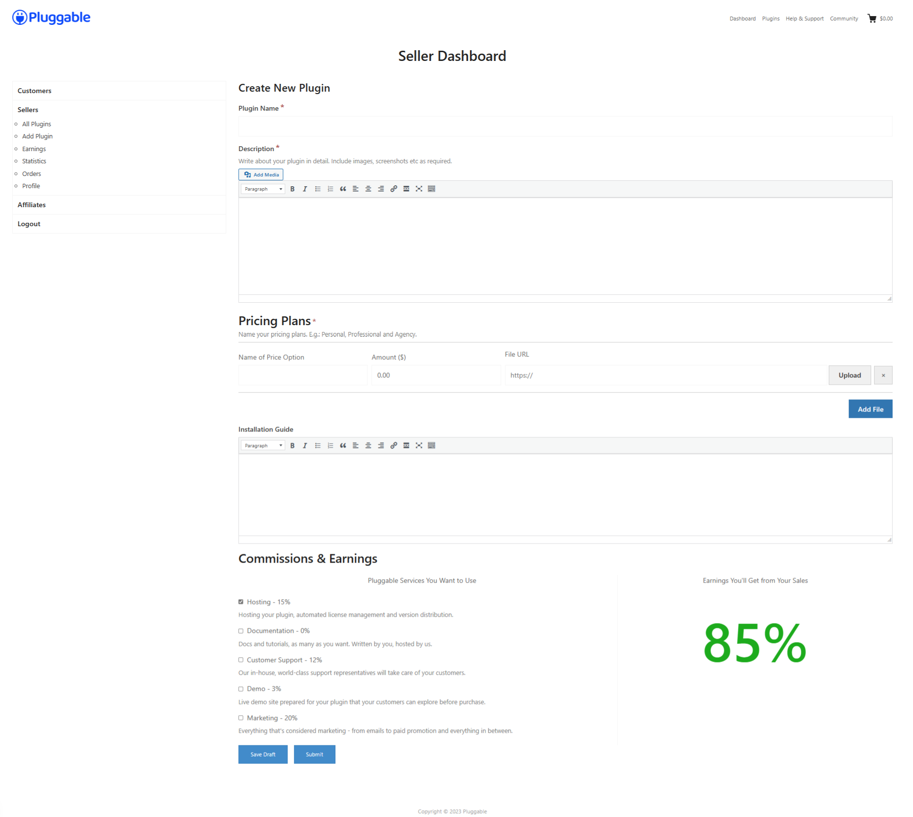Click the Pluggable logo
This screenshot has height=817, width=913.
[51, 17]
